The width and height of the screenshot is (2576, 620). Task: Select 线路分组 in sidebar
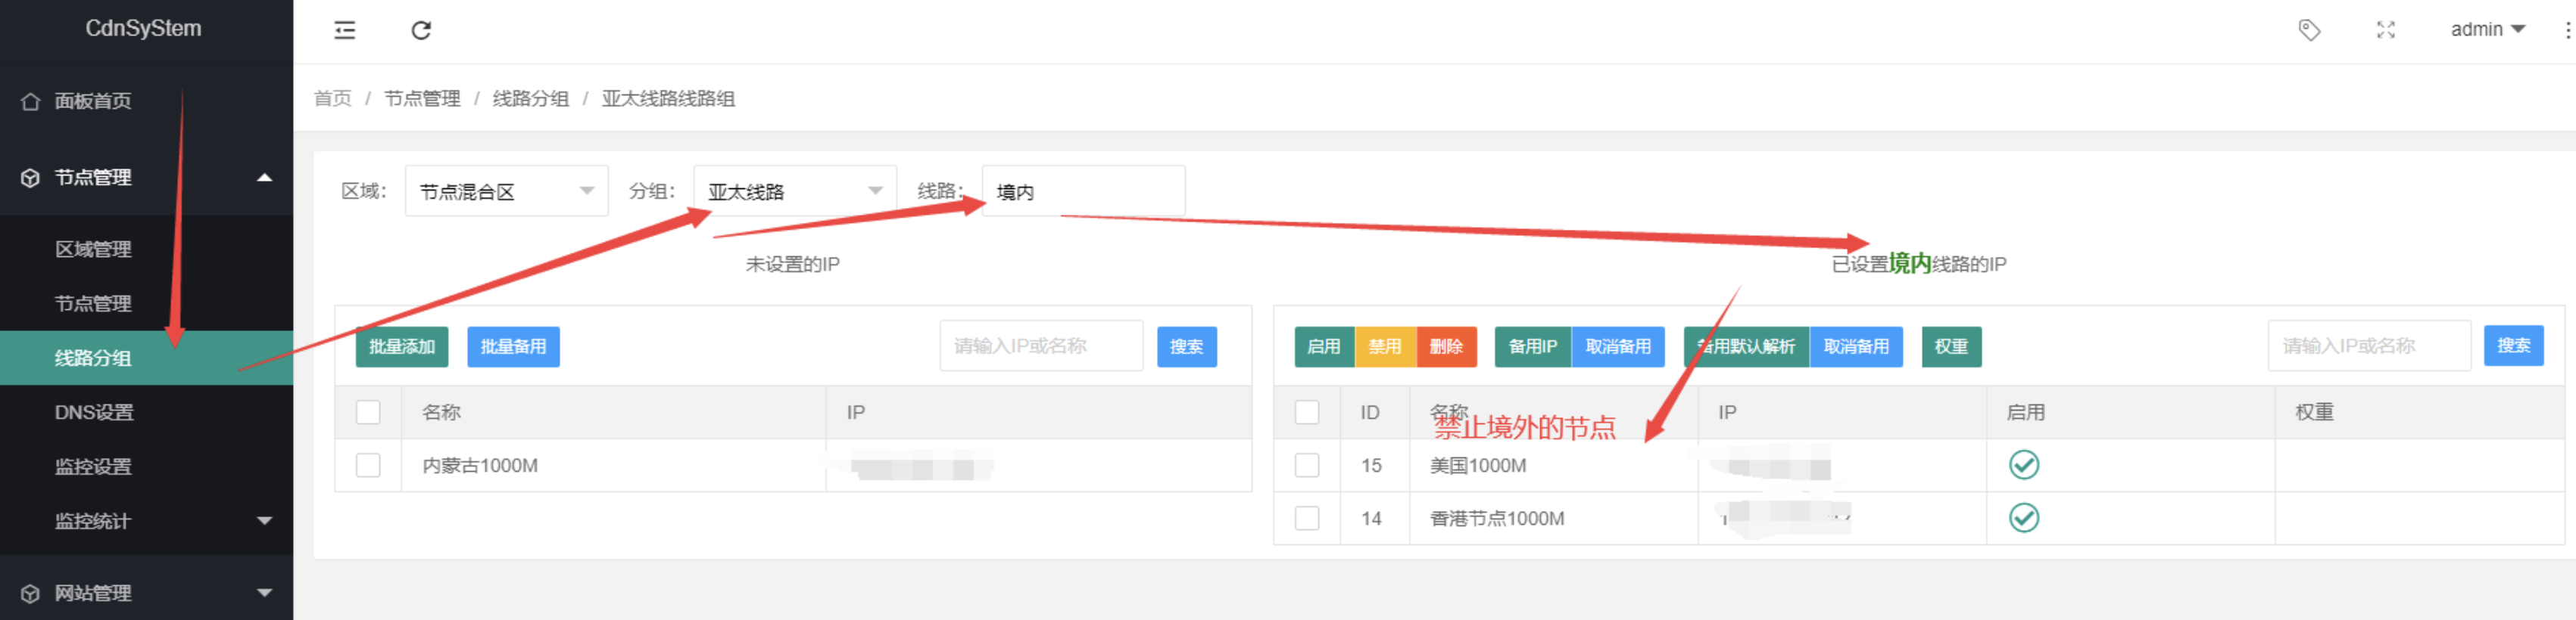147,358
